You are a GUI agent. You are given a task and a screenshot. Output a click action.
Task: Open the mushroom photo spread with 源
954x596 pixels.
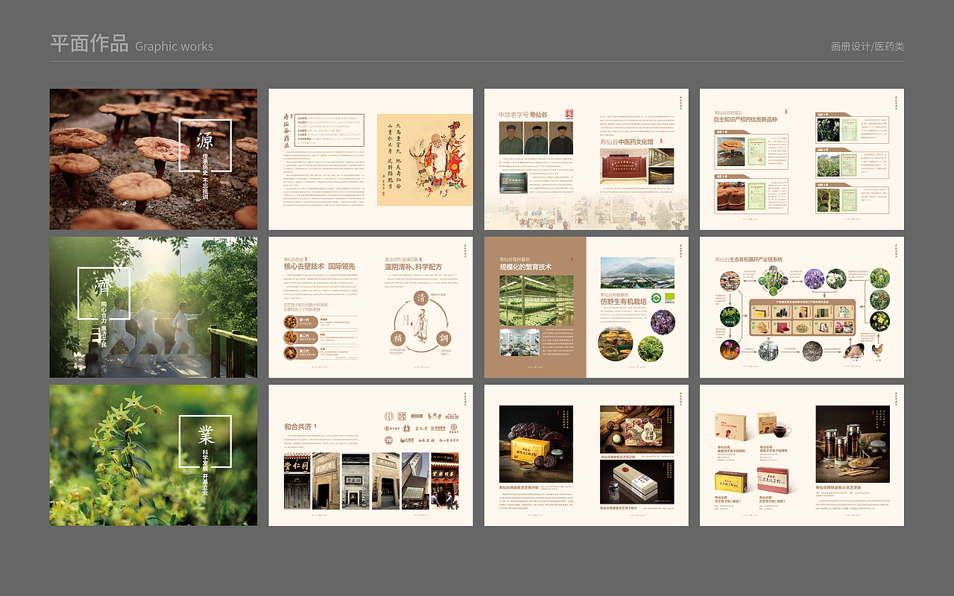tap(154, 159)
